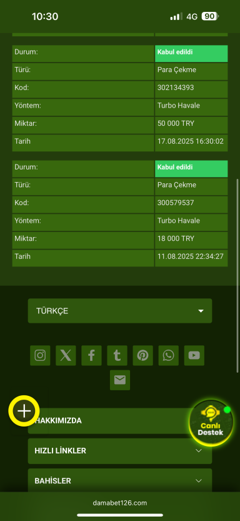The width and height of the screenshot is (240, 521).
Task: Open the YouTube channel icon
Action: (194, 355)
